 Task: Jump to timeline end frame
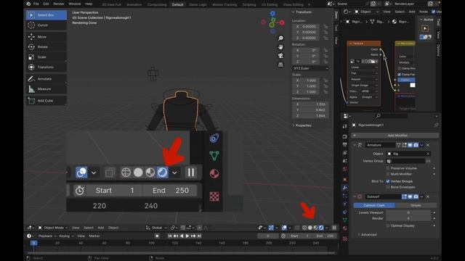[199, 236]
